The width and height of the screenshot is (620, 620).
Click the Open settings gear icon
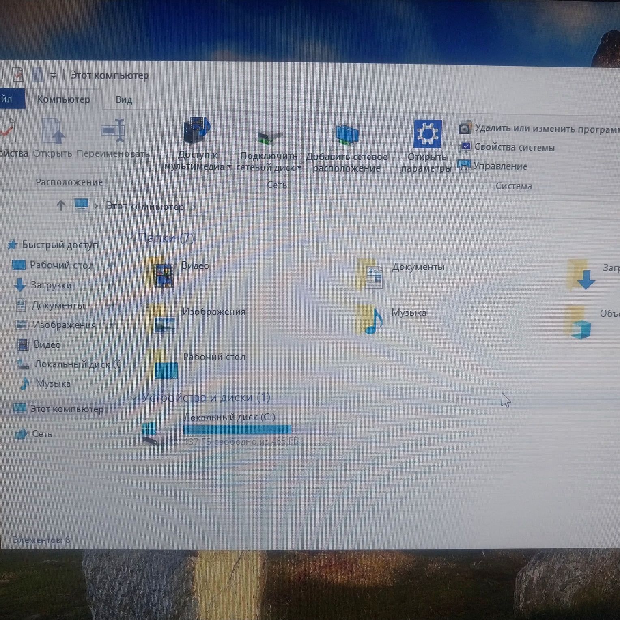tap(427, 134)
